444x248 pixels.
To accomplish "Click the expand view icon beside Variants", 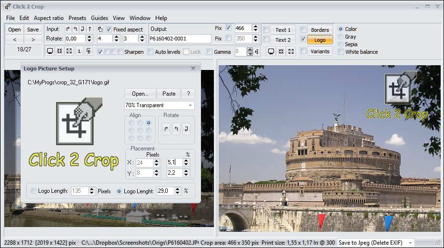I will (291, 51).
